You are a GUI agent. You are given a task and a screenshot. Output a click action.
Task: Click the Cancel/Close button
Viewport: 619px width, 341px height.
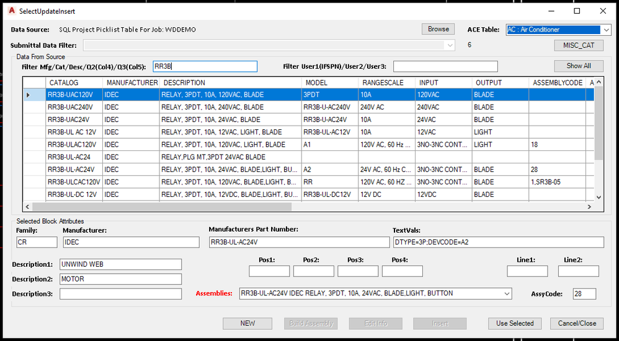(577, 324)
